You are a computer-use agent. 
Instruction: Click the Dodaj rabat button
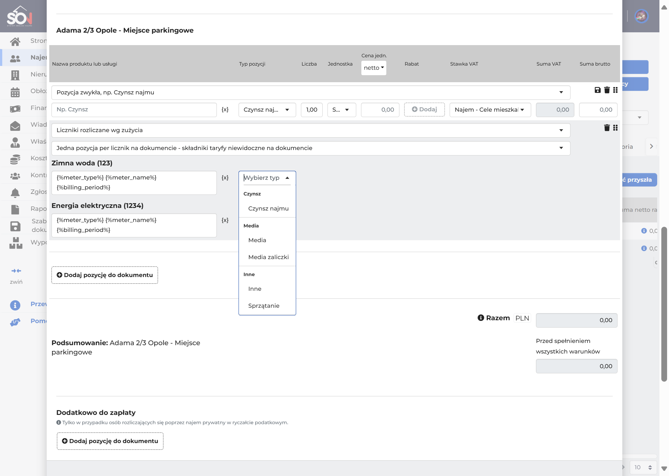coord(424,109)
